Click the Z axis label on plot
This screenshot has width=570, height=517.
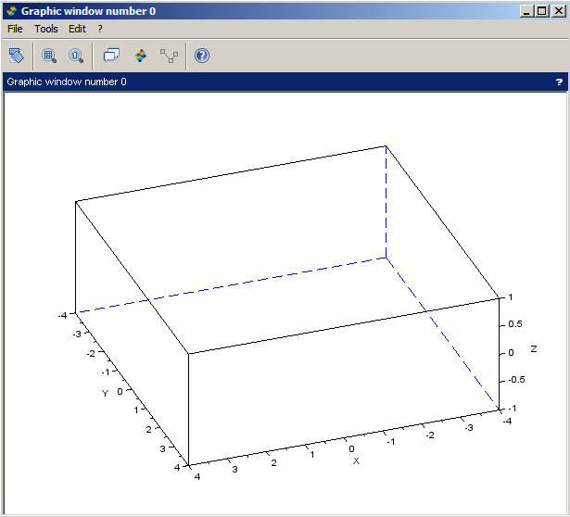[x=535, y=348]
